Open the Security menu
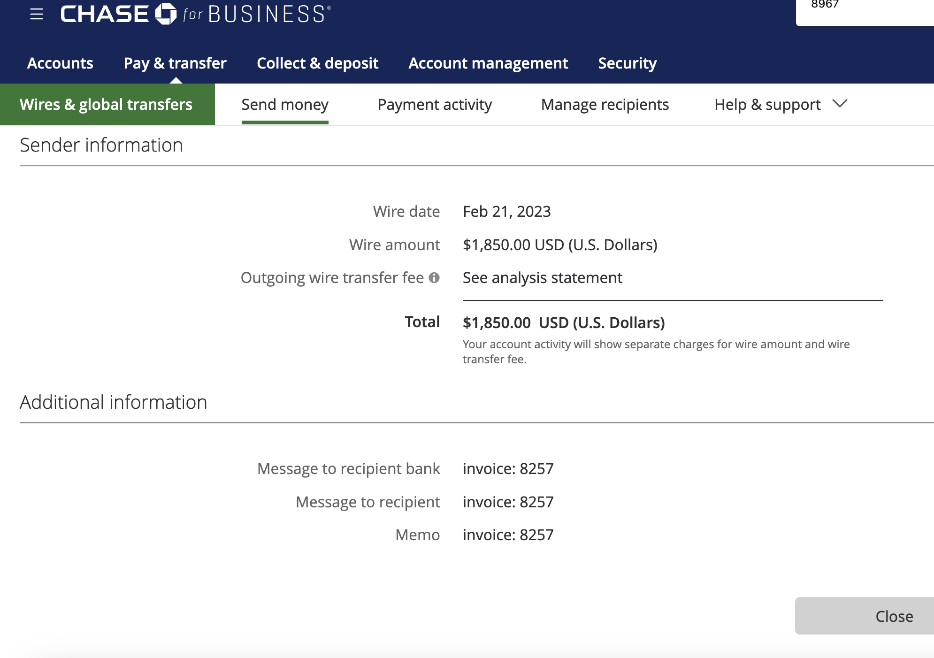934x658 pixels. coord(627,63)
